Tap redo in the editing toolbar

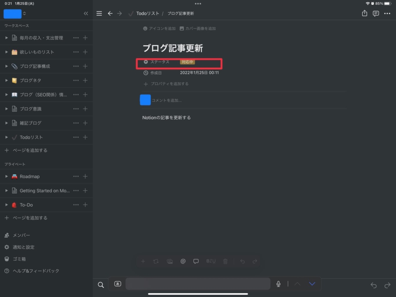coord(255,261)
